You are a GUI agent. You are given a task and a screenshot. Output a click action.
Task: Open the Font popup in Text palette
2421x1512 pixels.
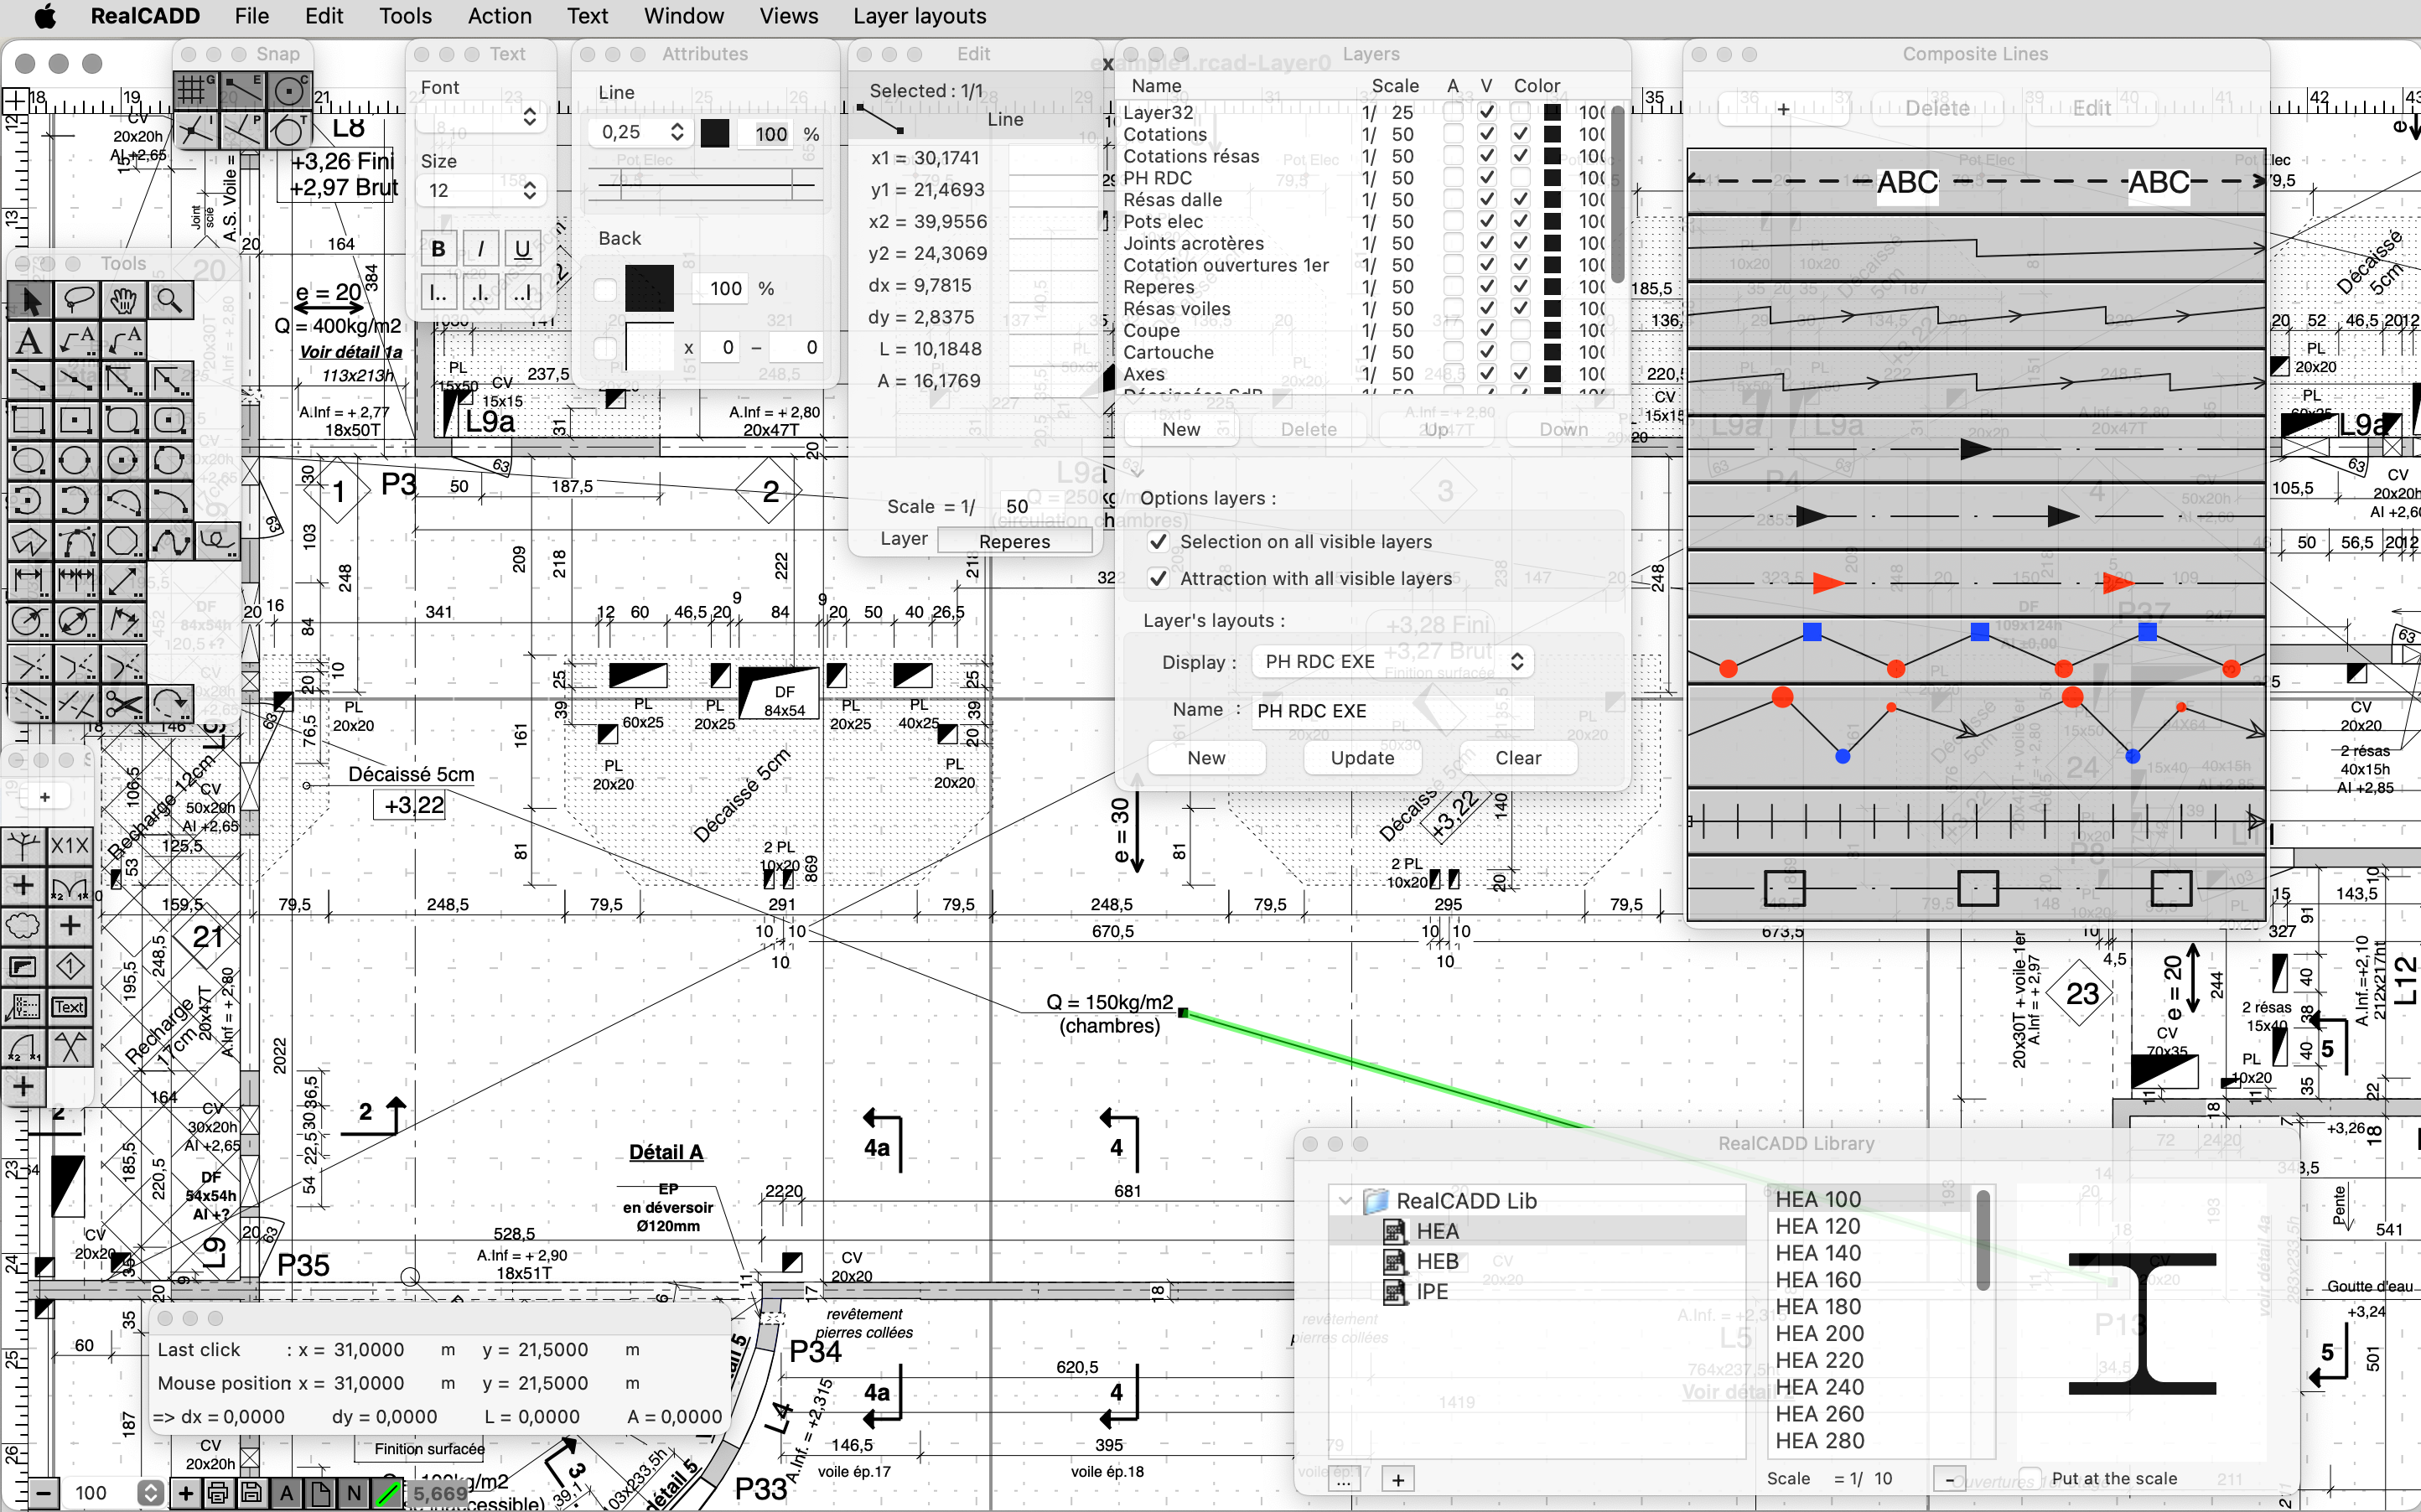(481, 118)
